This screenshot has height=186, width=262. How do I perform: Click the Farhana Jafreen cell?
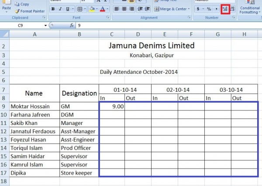coord(34,115)
